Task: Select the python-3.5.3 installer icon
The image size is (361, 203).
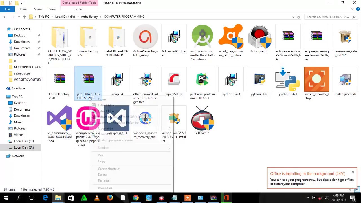Action: point(259,80)
